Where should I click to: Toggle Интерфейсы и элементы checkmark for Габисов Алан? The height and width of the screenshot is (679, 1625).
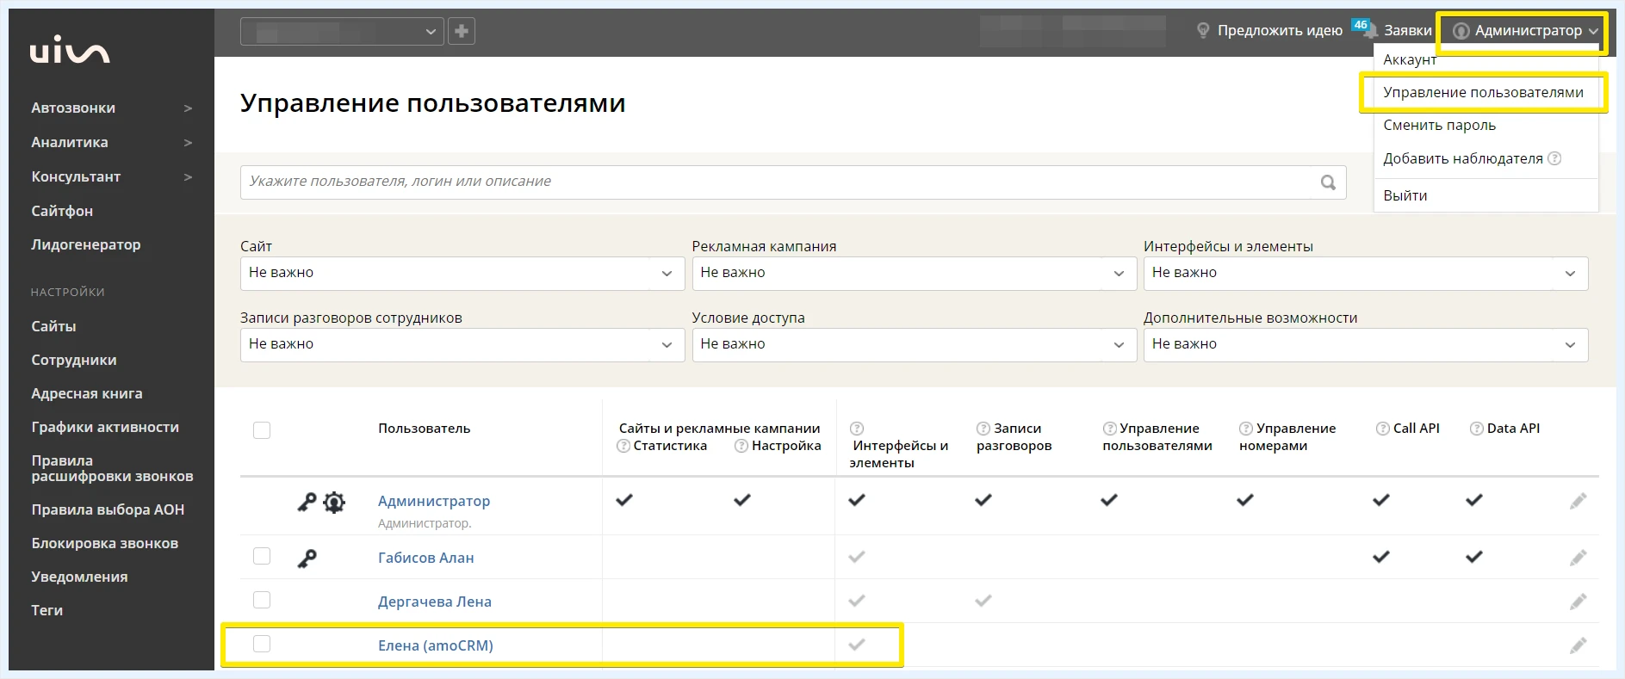click(857, 557)
